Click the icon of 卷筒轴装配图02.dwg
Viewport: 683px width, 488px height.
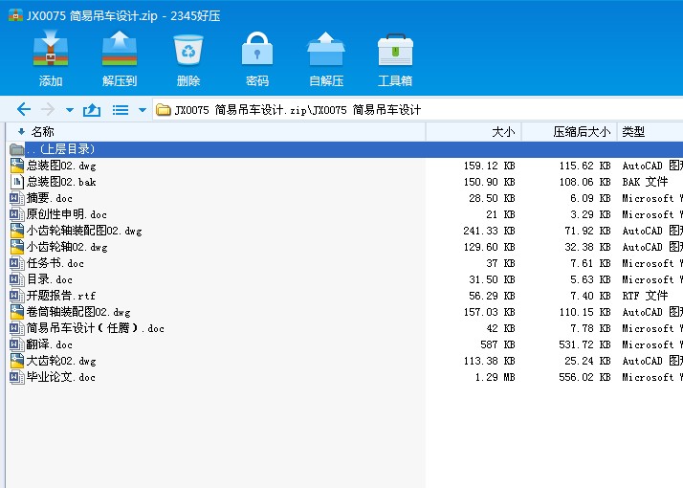[x=16, y=312]
